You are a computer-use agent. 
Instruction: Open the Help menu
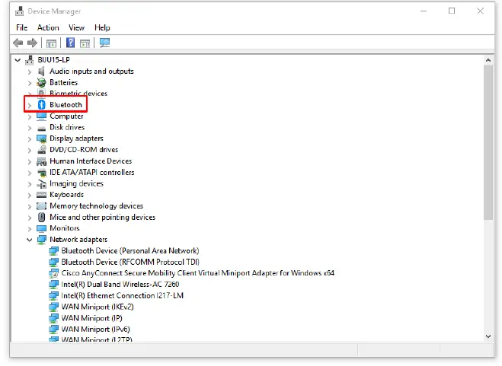(x=102, y=28)
